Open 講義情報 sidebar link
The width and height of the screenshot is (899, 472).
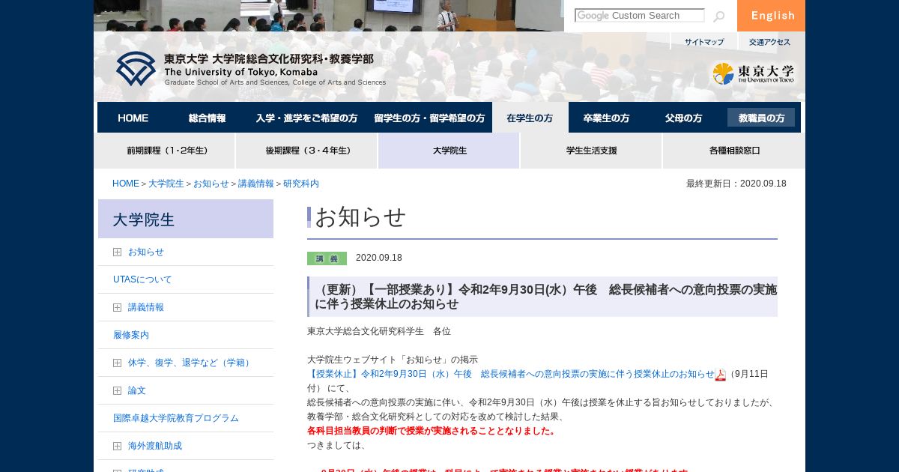145,308
